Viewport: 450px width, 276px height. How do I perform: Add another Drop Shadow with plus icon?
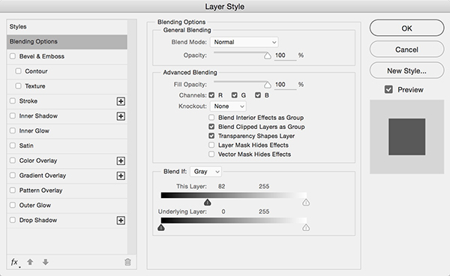point(121,220)
